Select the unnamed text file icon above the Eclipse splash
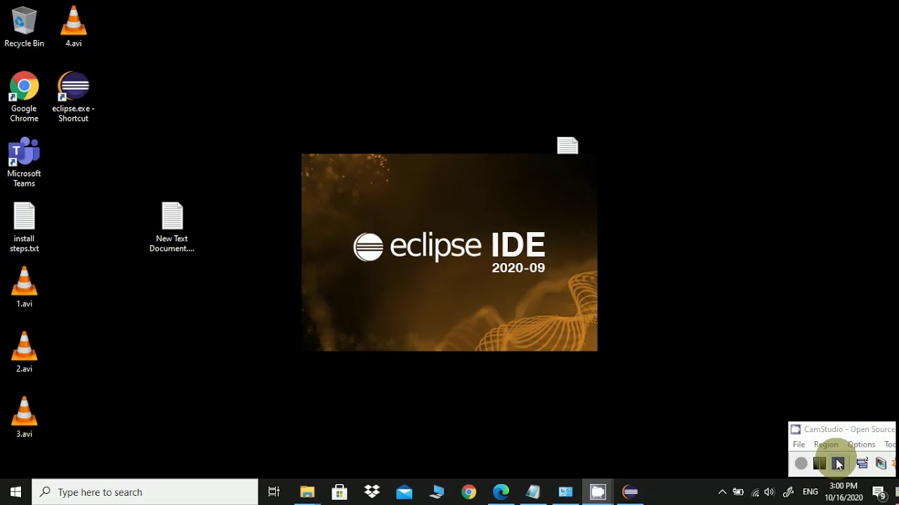899x505 pixels. 567,145
